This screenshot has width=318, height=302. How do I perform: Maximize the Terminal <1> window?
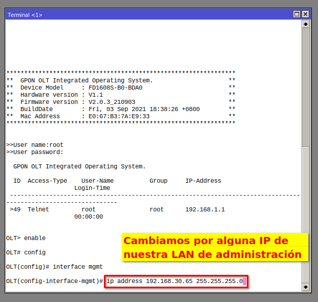click(296, 14)
